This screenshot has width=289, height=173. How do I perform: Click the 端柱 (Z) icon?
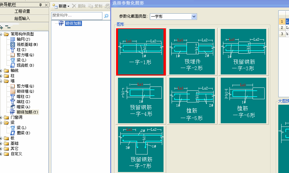coord(13,102)
